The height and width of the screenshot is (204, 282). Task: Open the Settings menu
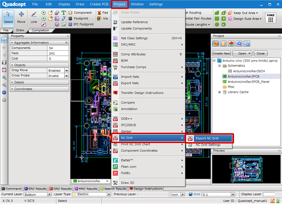click(156, 4)
